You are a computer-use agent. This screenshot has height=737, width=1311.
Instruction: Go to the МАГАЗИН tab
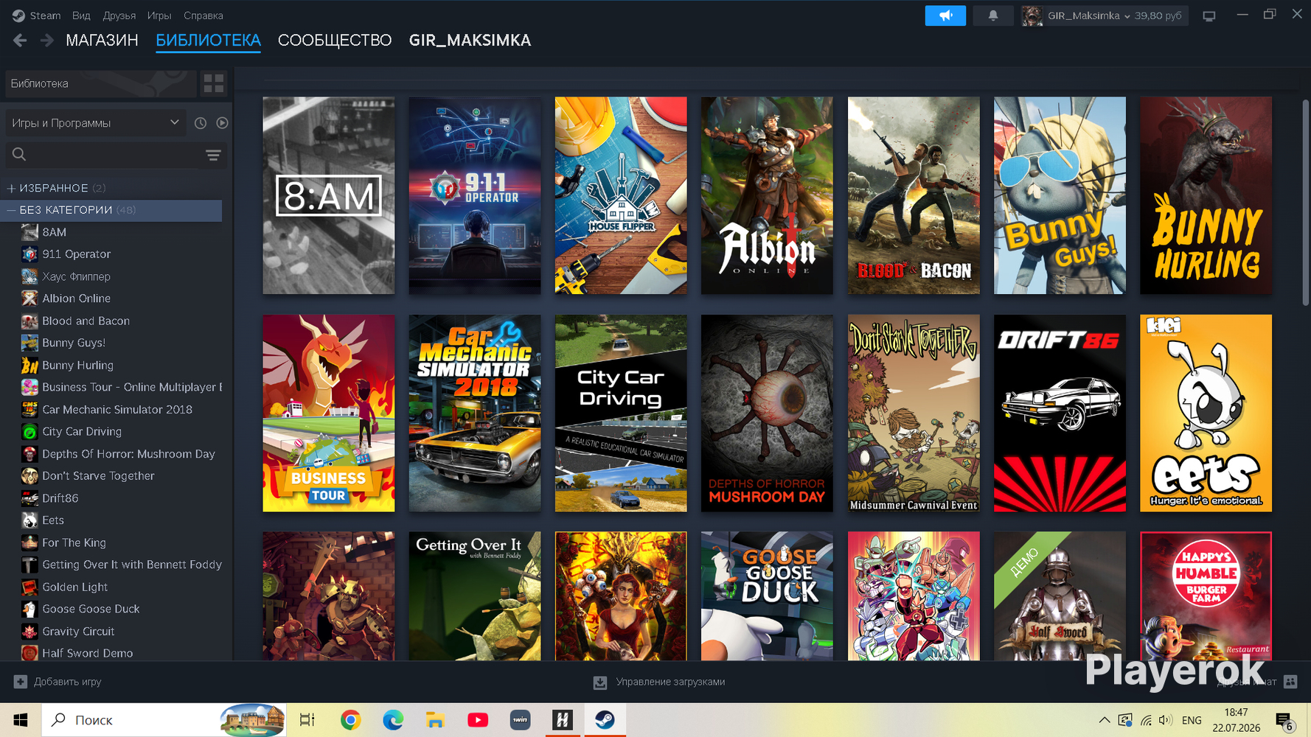coord(102,41)
